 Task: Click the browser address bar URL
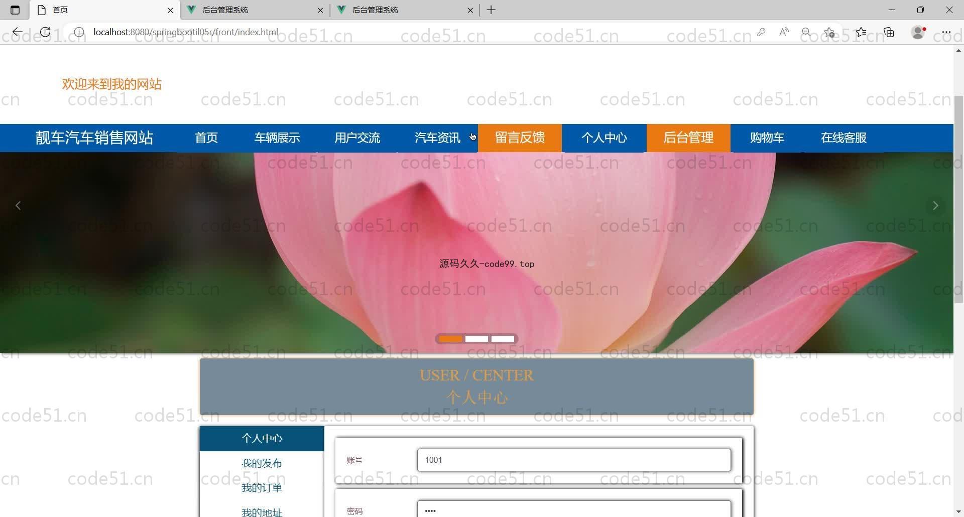click(186, 32)
